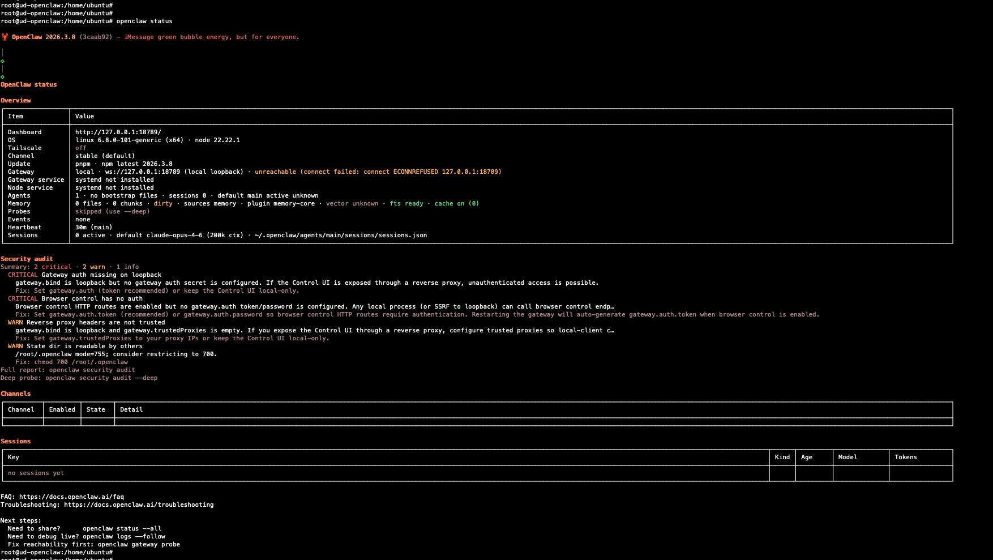The width and height of the screenshot is (993, 560).
Task: Open the dashboard URL http://127.0.0.1:18789/
Action: pos(118,132)
